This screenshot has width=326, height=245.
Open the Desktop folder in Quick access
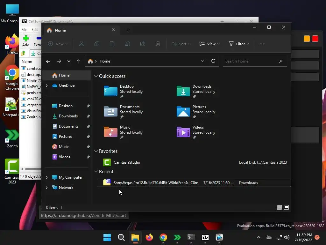(x=123, y=91)
